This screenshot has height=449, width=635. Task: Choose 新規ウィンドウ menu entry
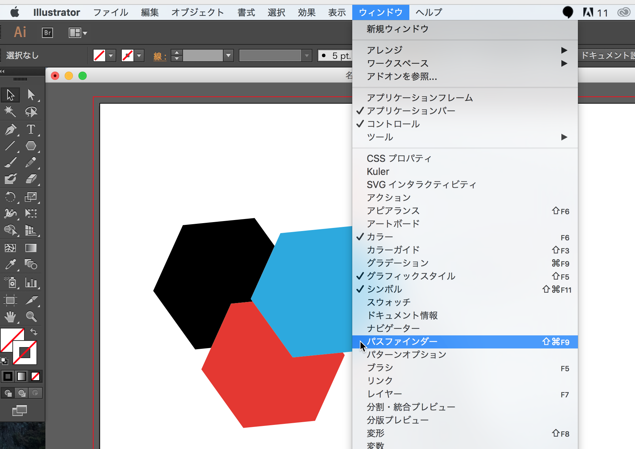pyautogui.click(x=465, y=29)
